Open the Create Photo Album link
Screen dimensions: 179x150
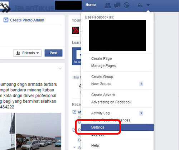27,20
